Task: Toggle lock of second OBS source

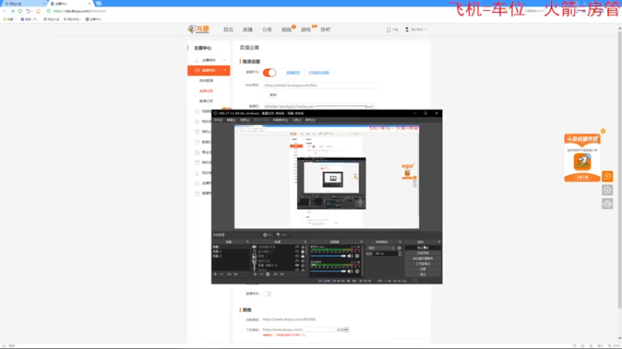Action: (302, 251)
